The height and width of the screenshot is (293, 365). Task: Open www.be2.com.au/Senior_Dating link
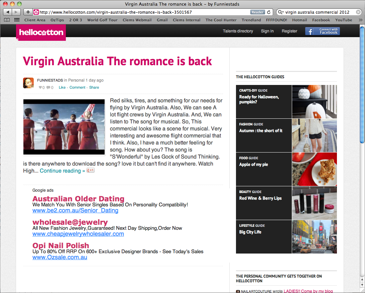click(x=75, y=210)
